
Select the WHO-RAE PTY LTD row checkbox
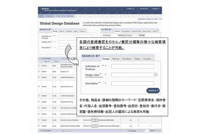[x=39, y=102]
